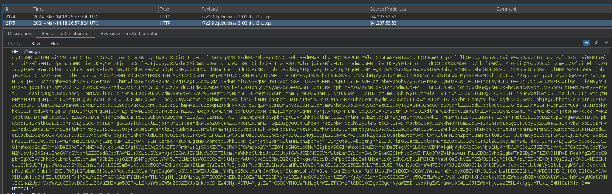
Task: Sort by the Type column header
Action: click(179, 9)
